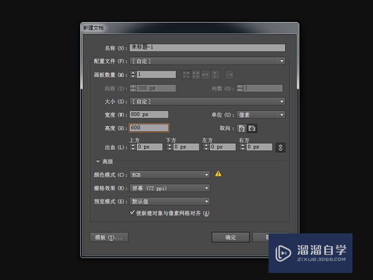The image size is (373, 280).
Task: Select the grid-by-column artboard layout icon
Action: [x=195, y=74]
